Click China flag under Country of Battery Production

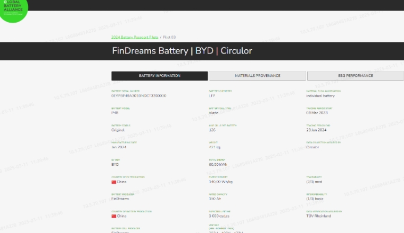pos(114,216)
